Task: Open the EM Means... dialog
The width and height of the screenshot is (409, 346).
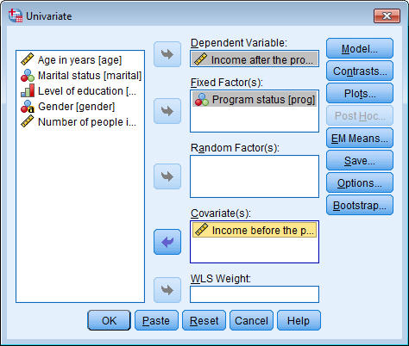Action: (360, 139)
